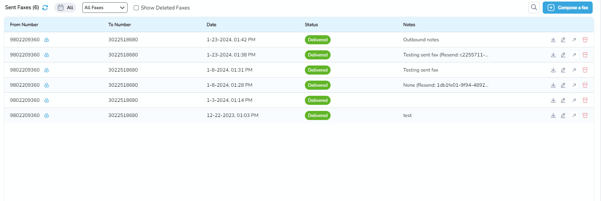Click cloud icon in the 01:38 PM row

click(x=47, y=55)
